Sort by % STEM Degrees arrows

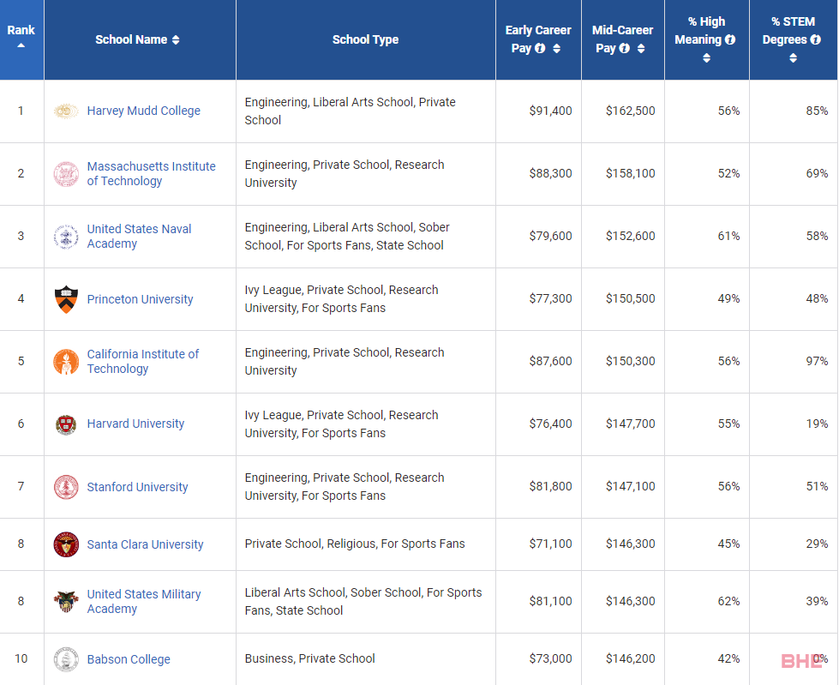(793, 57)
